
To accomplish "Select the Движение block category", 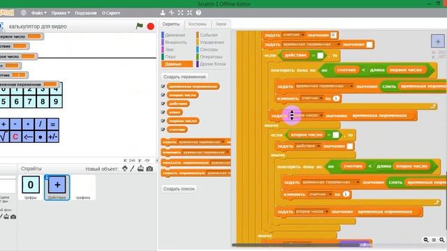I will pyautogui.click(x=175, y=35).
